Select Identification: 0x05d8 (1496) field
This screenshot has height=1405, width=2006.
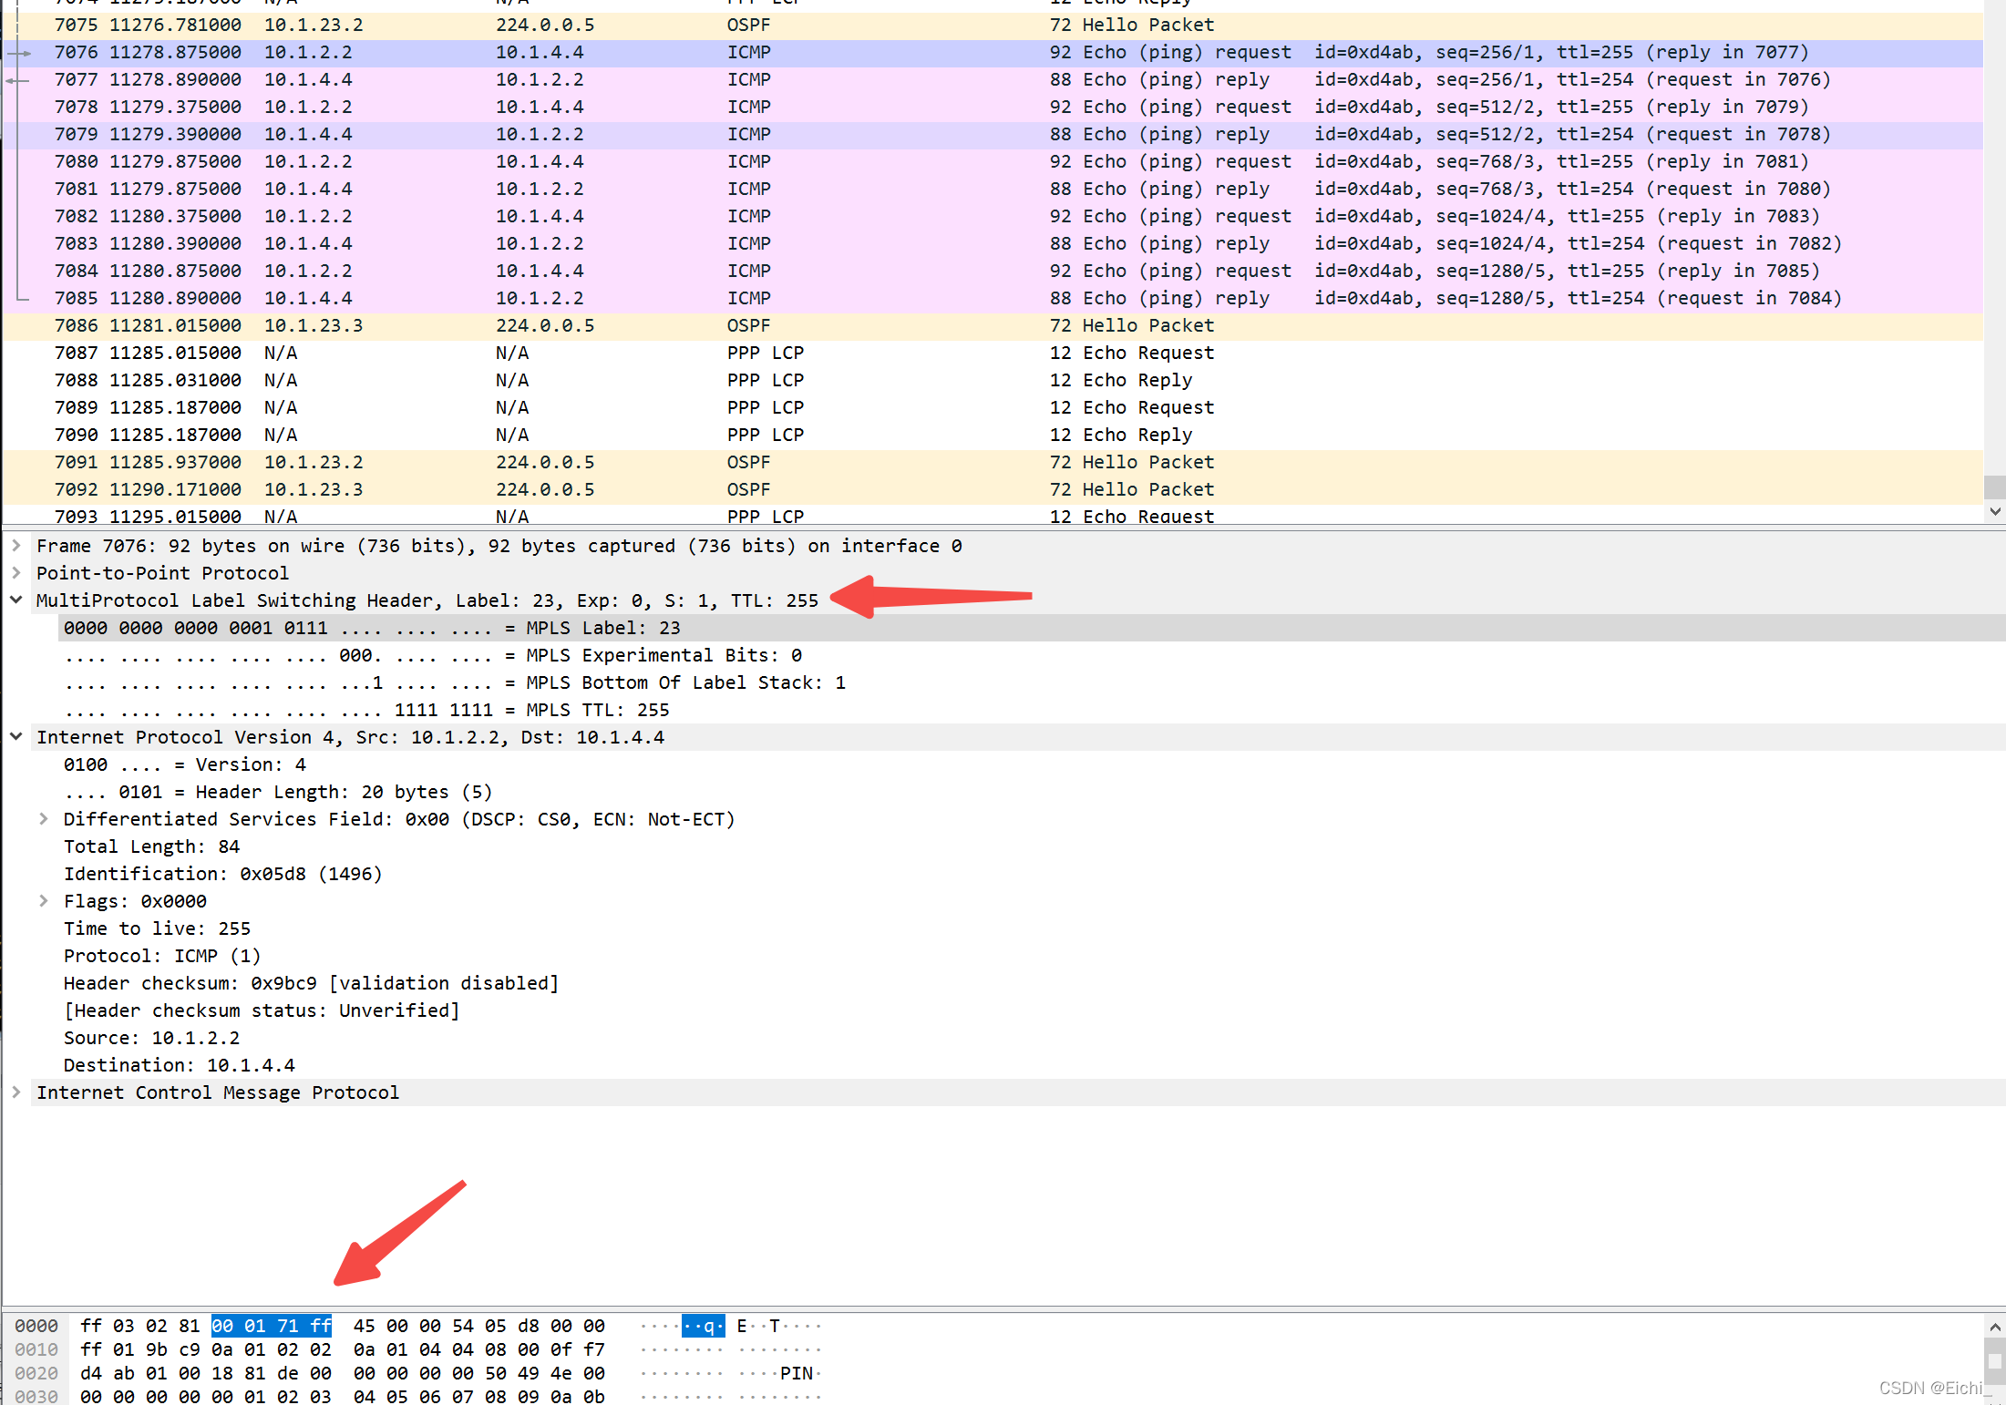click(1032, 874)
